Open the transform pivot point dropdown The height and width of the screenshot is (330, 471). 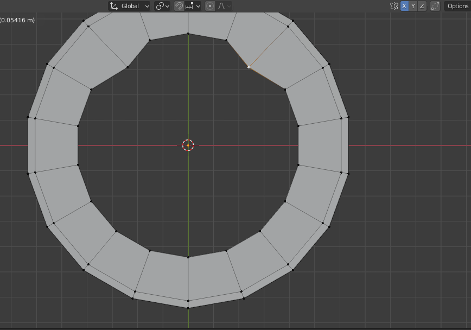162,6
